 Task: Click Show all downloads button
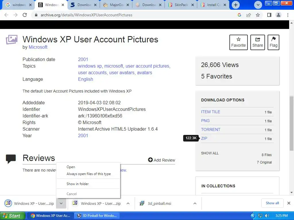(272, 203)
